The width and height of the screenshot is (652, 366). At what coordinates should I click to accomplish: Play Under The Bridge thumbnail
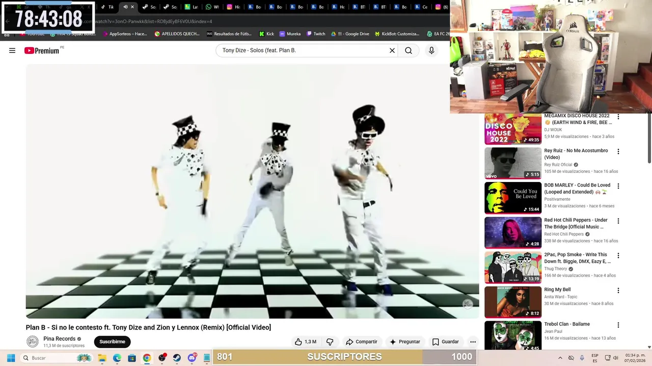pyautogui.click(x=513, y=233)
